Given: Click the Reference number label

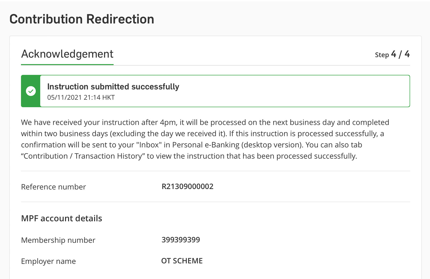Looking at the screenshot, I should point(53,187).
